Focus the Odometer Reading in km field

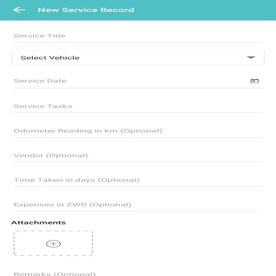pyautogui.click(x=138, y=131)
